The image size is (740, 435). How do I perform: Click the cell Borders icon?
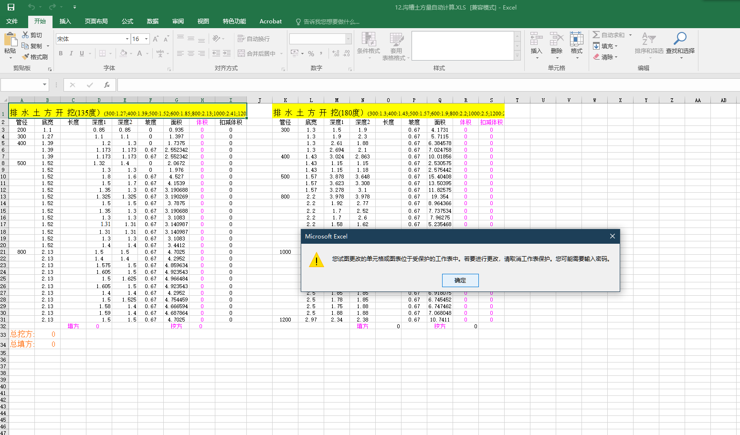(102, 53)
